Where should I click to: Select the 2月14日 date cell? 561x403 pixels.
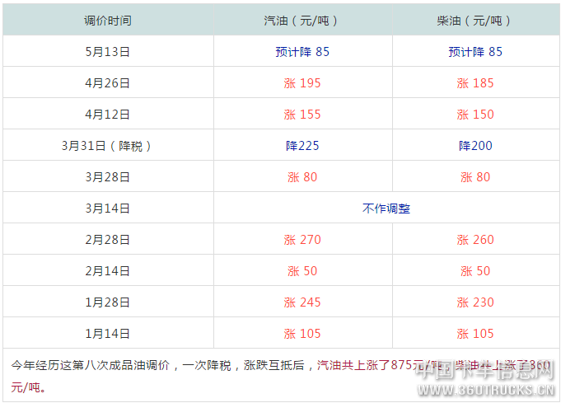pyautogui.click(x=108, y=271)
